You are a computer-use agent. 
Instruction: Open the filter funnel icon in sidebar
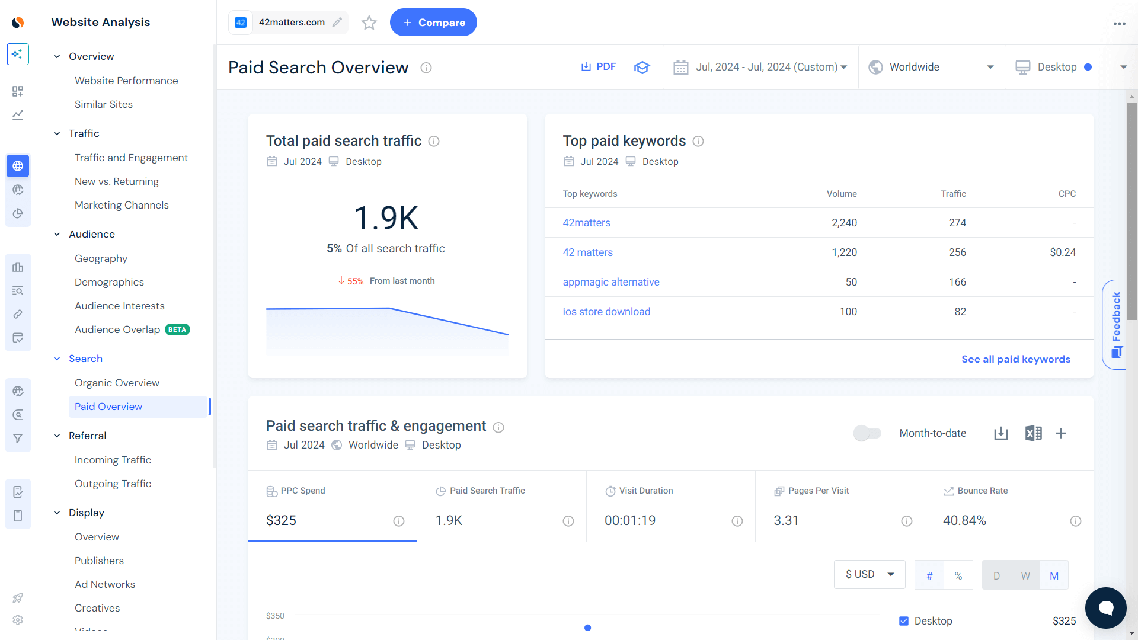(x=18, y=438)
